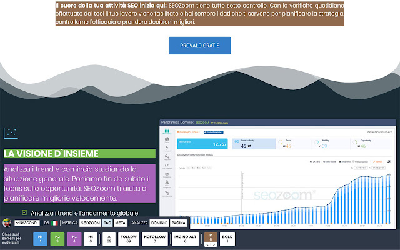
Task: Click the traffic value 12.757 card
Action: tap(202, 144)
